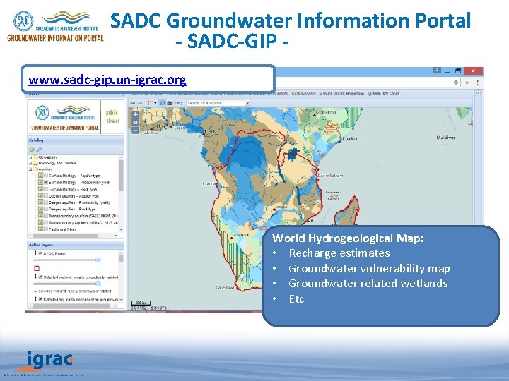Image resolution: width=509 pixels, height=381 pixels.
Task: Open the location search dropdown arrow
Action: [x=247, y=103]
